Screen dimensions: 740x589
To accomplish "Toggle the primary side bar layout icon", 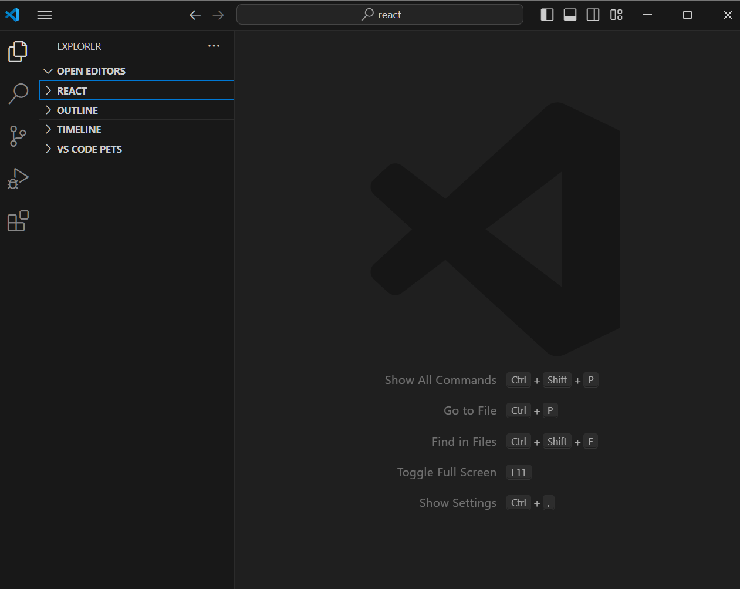I will click(547, 15).
